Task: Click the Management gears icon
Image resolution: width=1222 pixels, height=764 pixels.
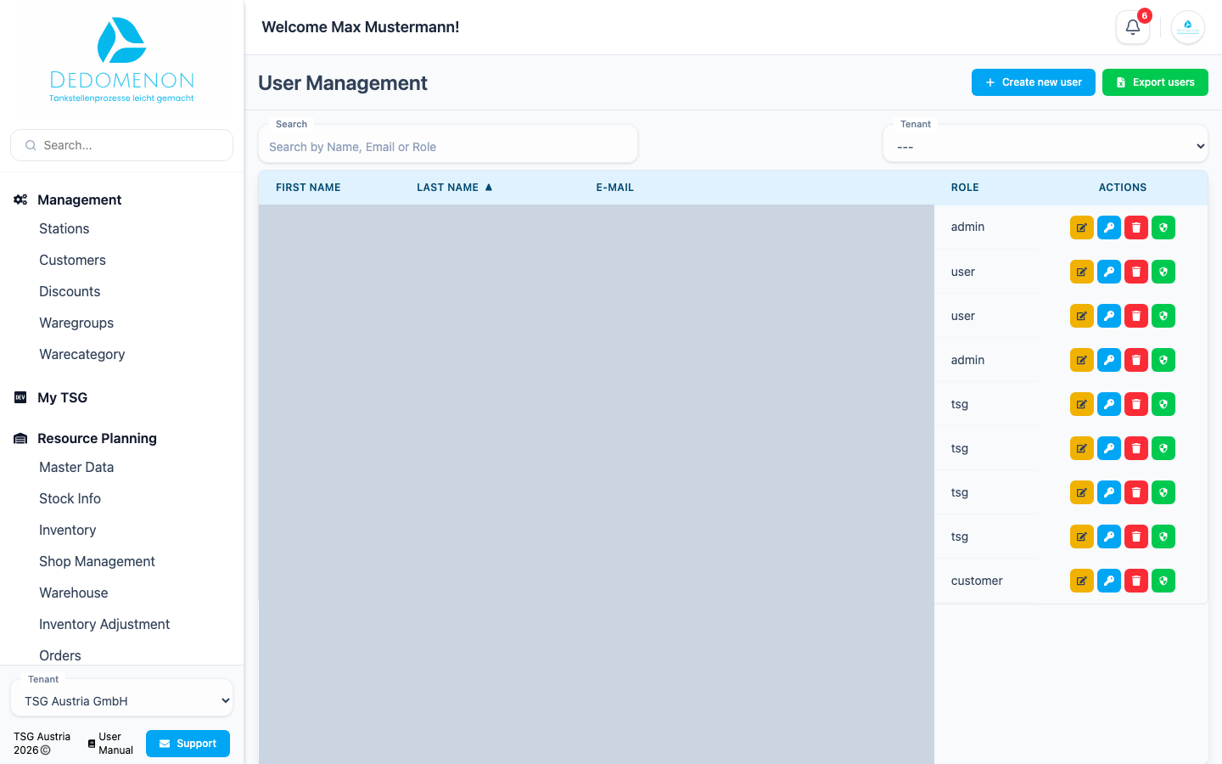Action: [20, 199]
